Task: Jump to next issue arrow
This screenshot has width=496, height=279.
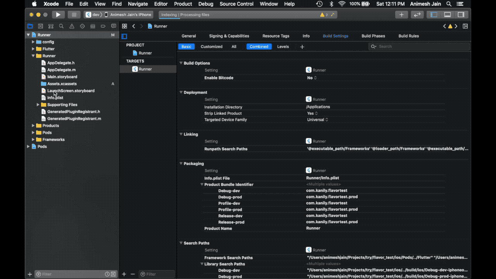Action: coord(456,26)
